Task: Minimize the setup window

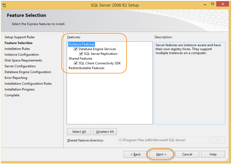Action: coord(205,4)
